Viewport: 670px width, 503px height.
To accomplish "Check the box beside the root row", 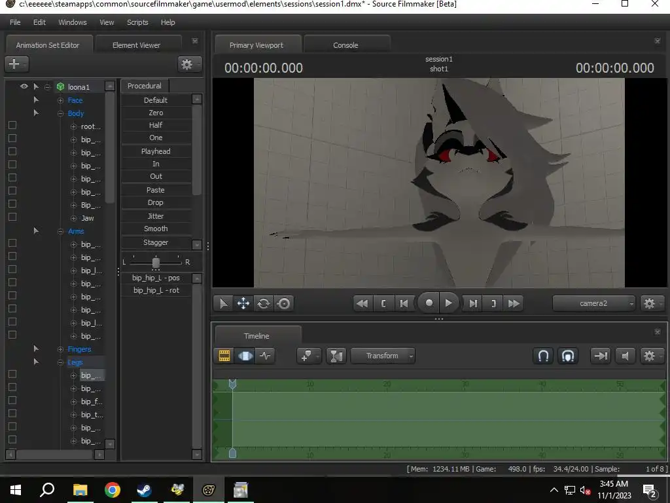I will (x=12, y=125).
